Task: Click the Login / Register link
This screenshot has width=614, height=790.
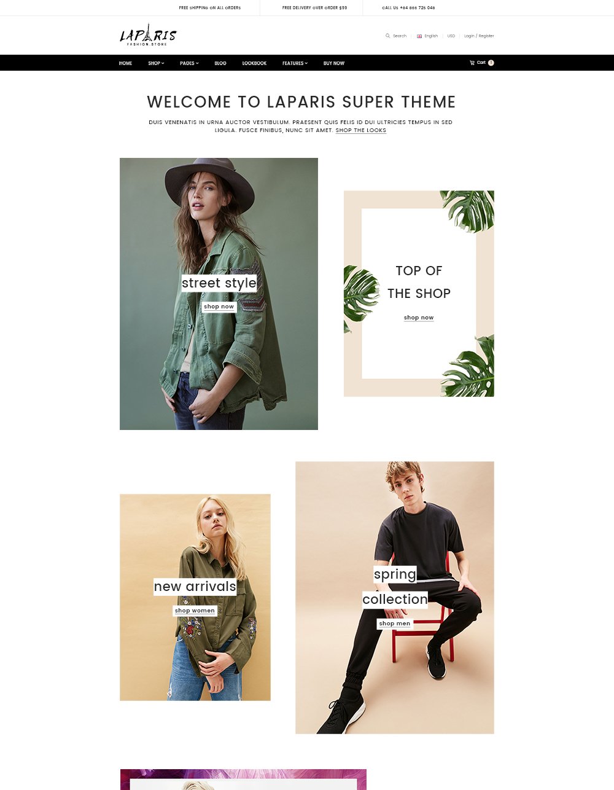Action: (x=479, y=36)
